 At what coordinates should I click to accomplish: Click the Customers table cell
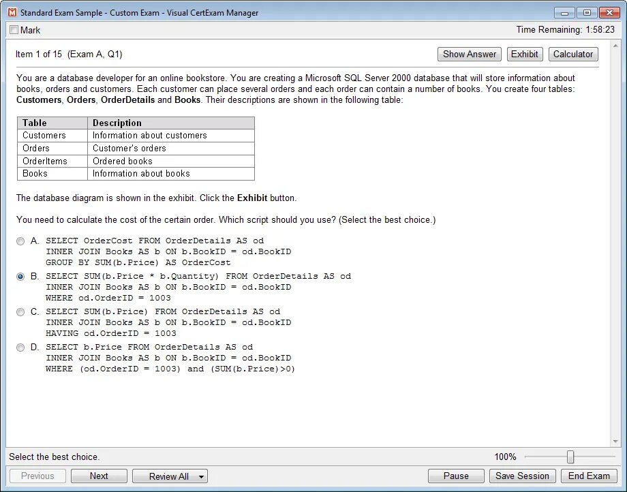click(x=52, y=136)
